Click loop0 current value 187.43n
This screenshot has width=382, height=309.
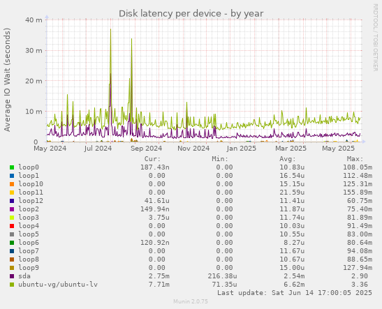[x=155, y=167]
